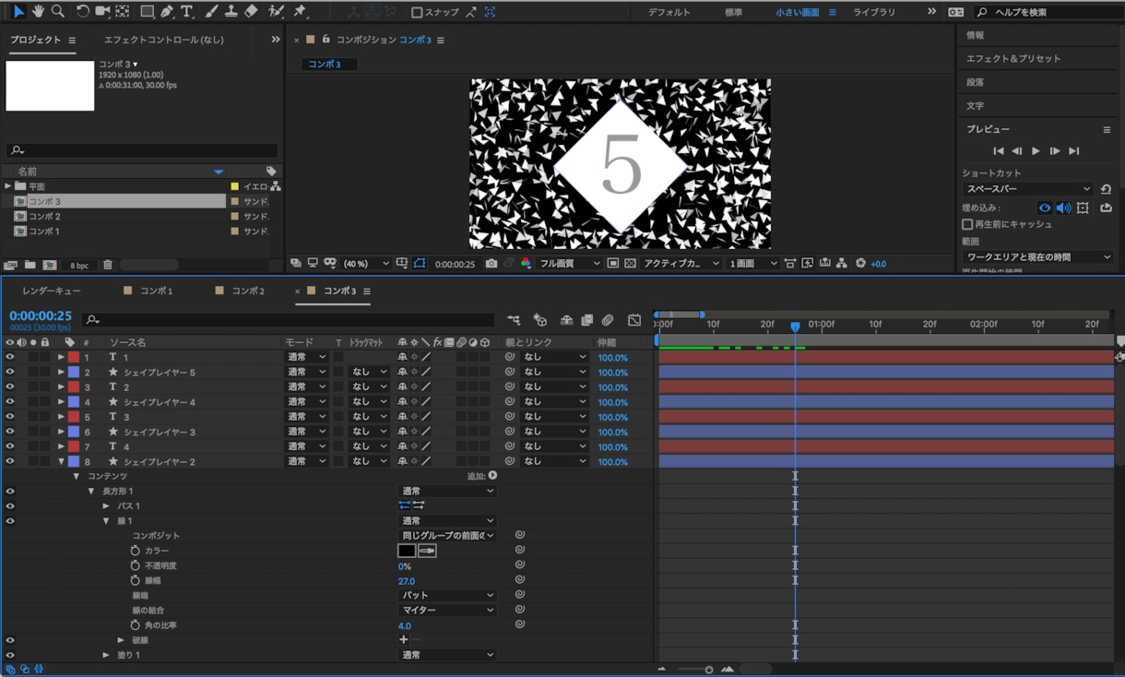Collapse the 線 1 property group
The width and height of the screenshot is (1125, 677).
click(106, 521)
